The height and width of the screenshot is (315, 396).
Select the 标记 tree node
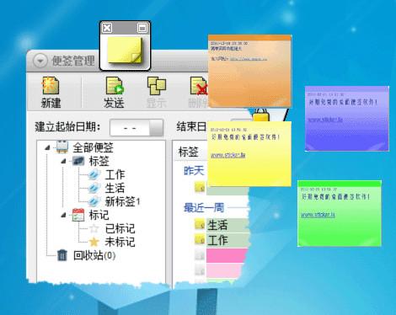(99, 215)
